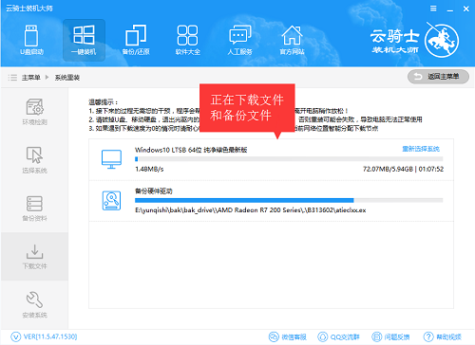The image size is (475, 345).
Task: Visit the 官方网站 official website
Action: point(292,40)
